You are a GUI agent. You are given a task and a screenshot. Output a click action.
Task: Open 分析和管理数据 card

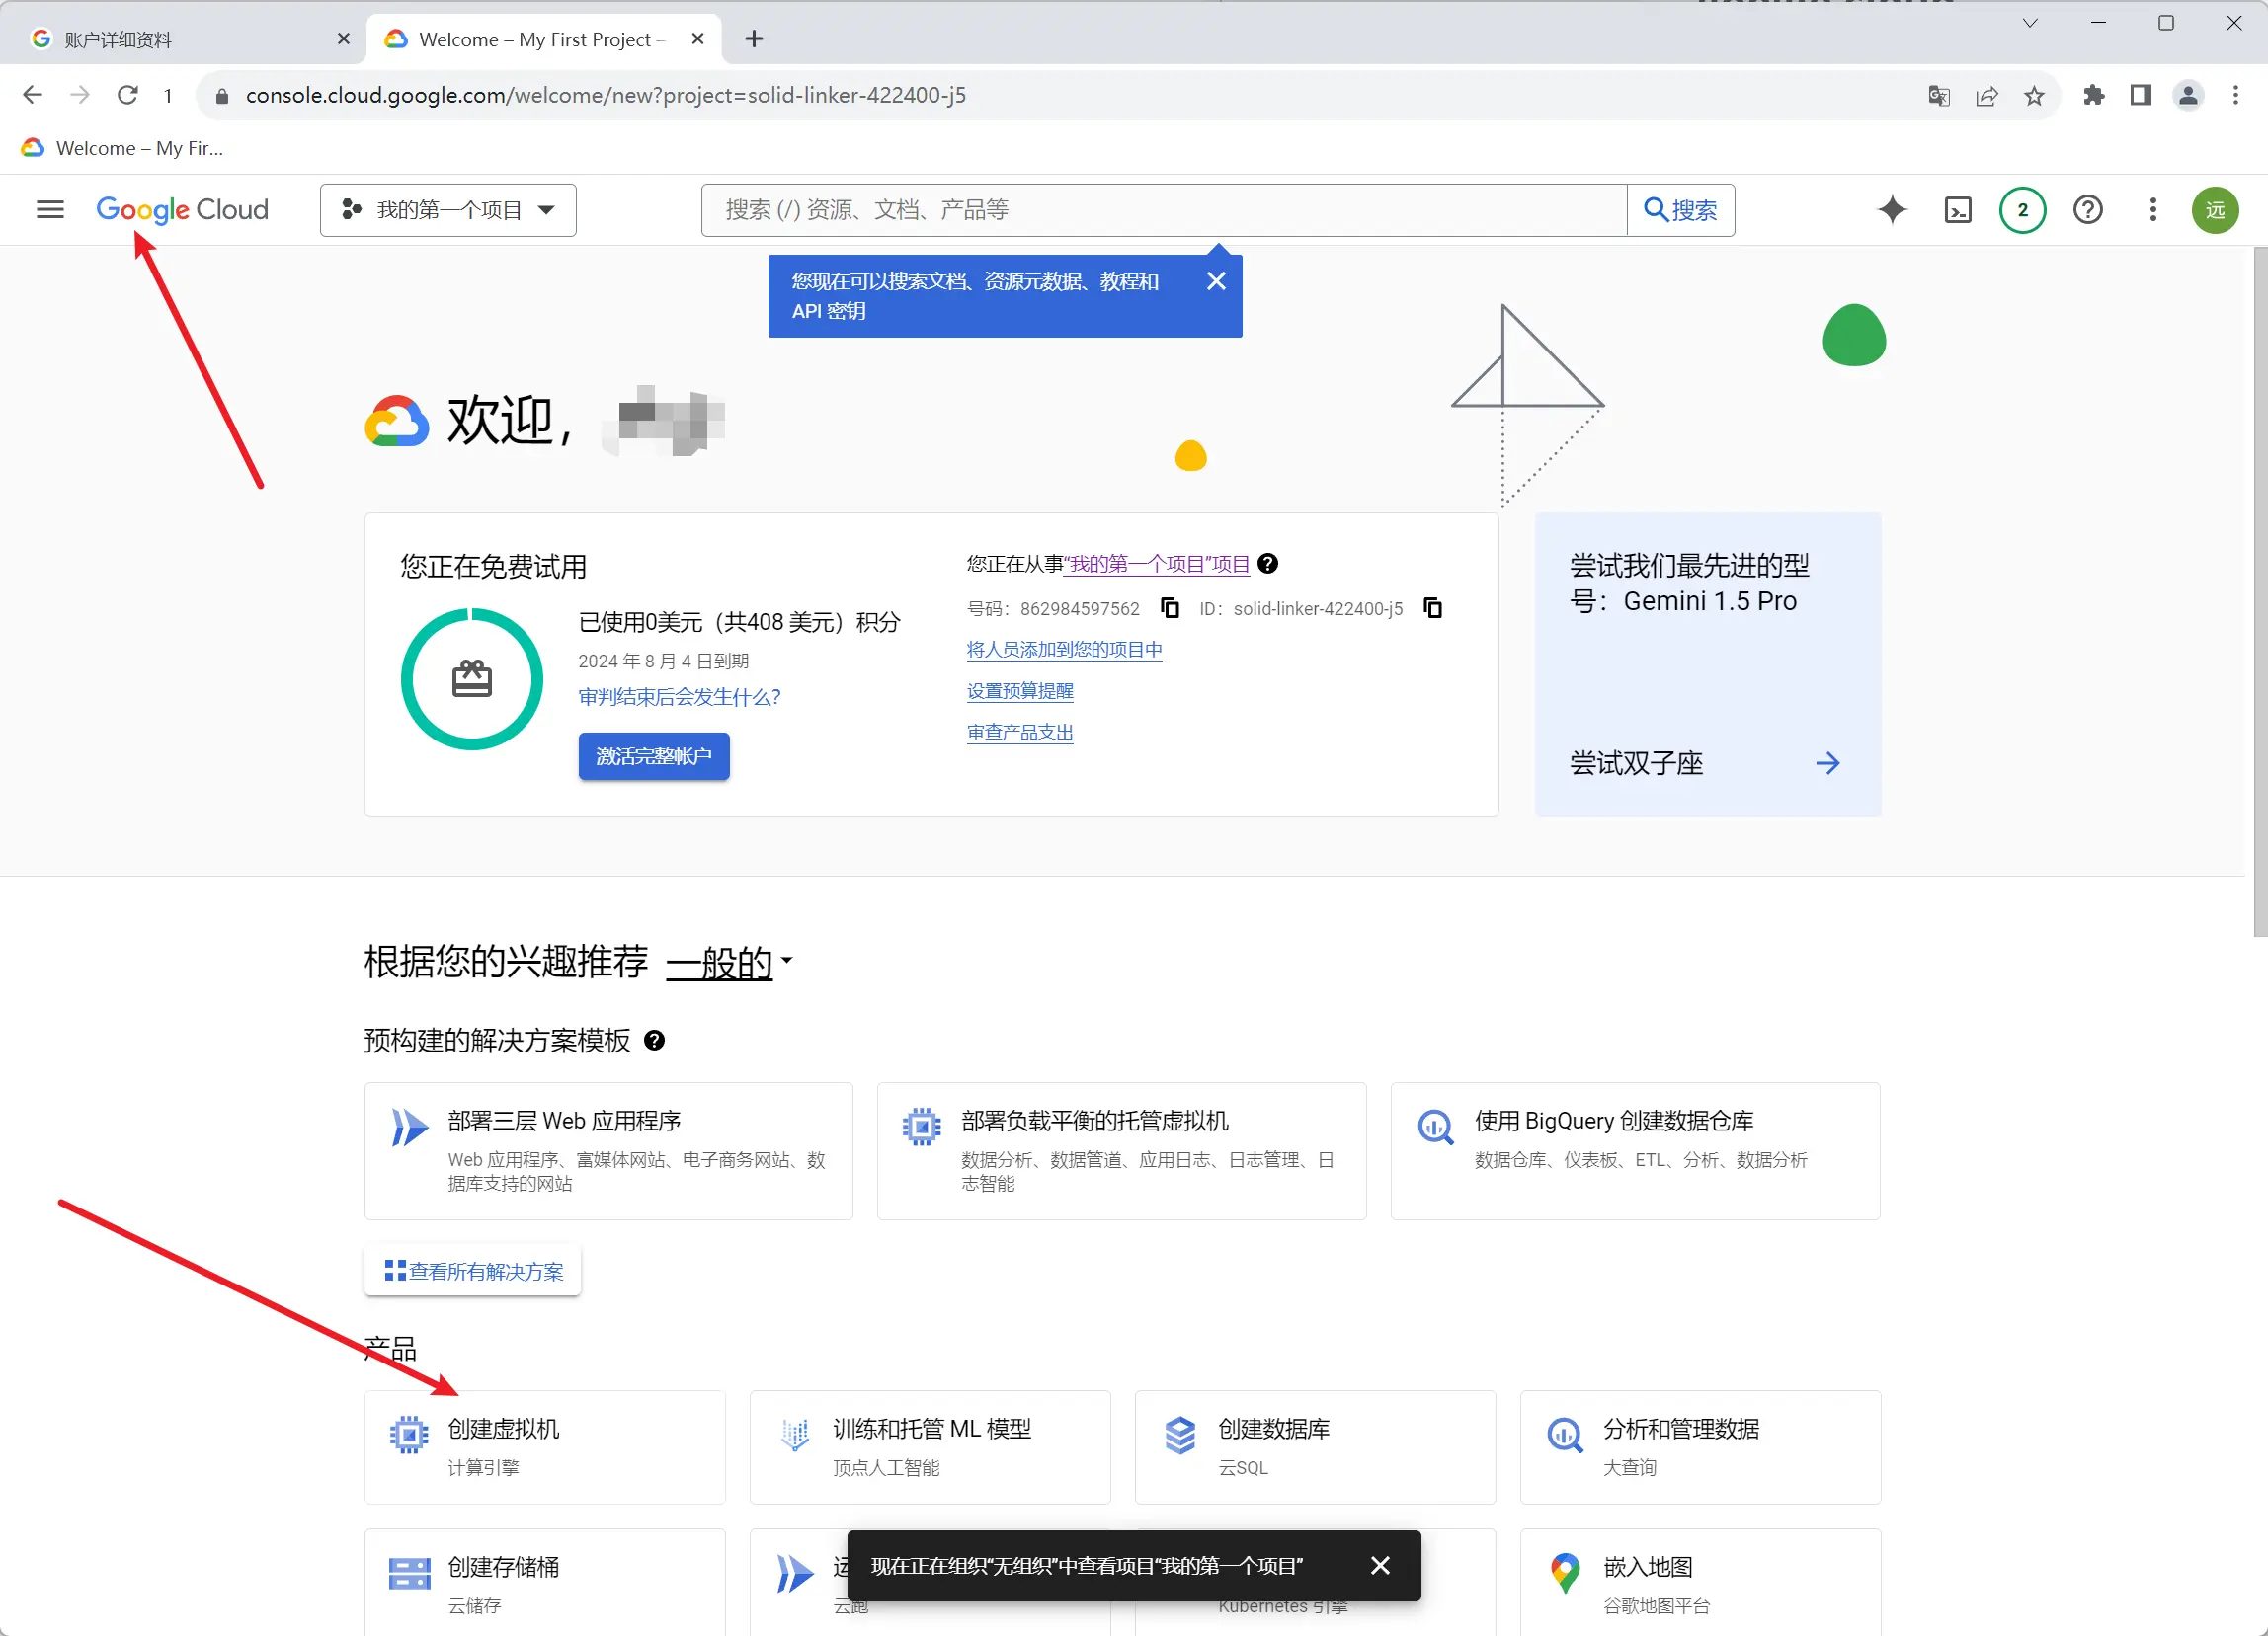[x=1700, y=1447]
